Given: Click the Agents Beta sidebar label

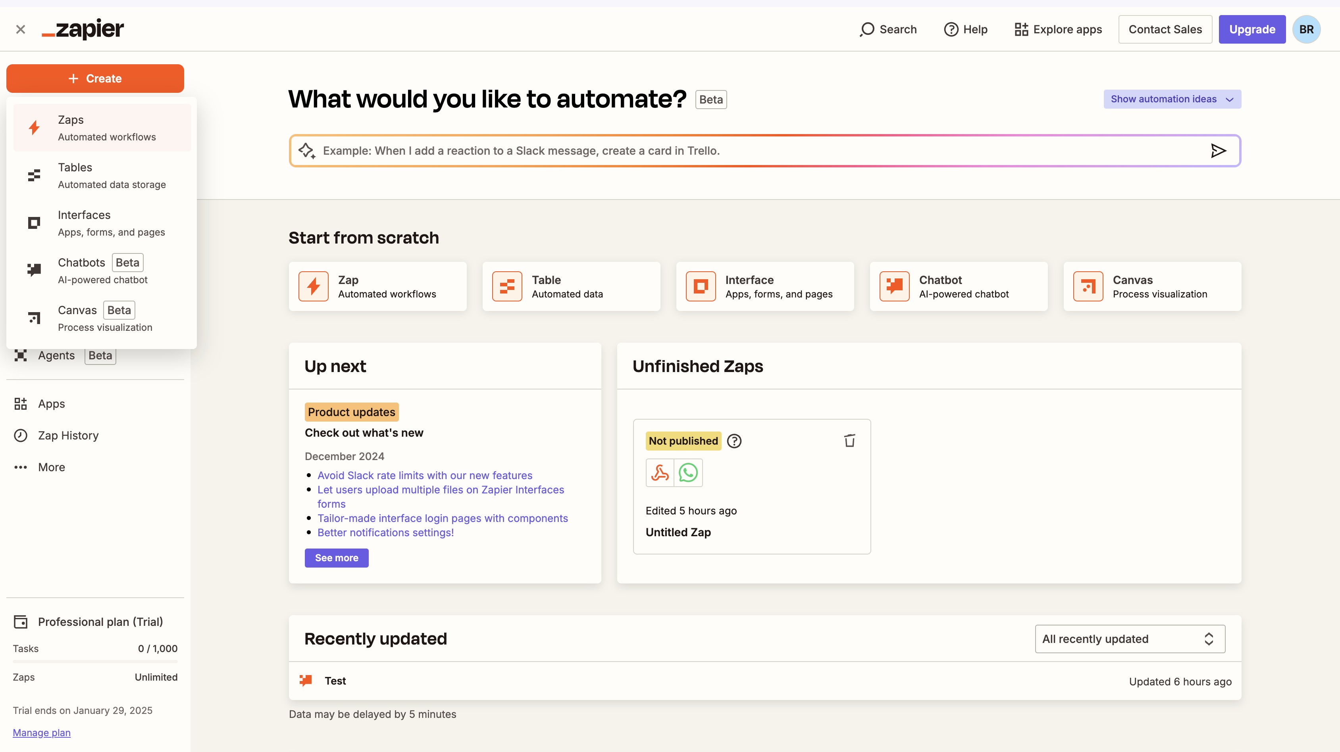Looking at the screenshot, I should pyautogui.click(x=77, y=355).
